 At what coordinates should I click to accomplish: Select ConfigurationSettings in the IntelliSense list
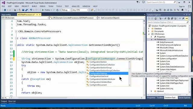(109, 73)
